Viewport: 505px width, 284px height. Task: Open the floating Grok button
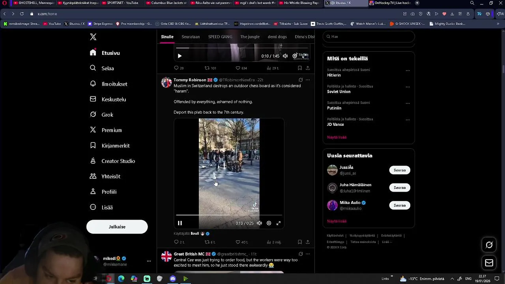click(x=489, y=245)
